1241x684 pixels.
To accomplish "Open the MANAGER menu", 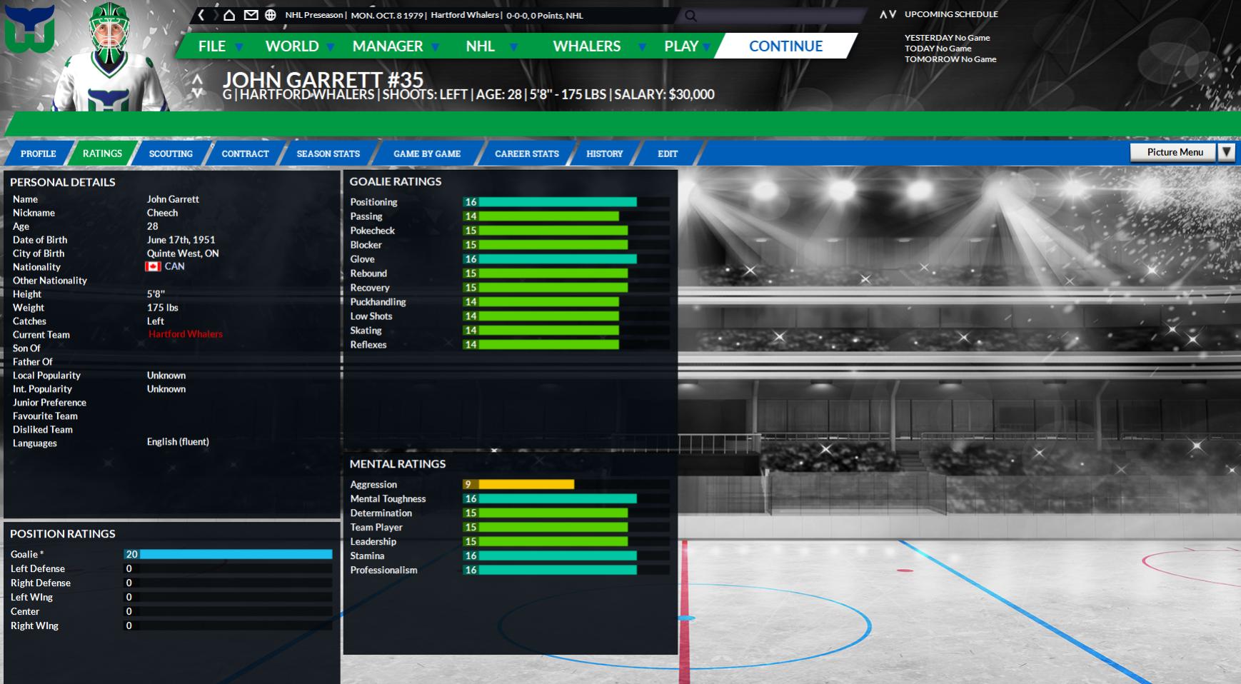I will [388, 46].
